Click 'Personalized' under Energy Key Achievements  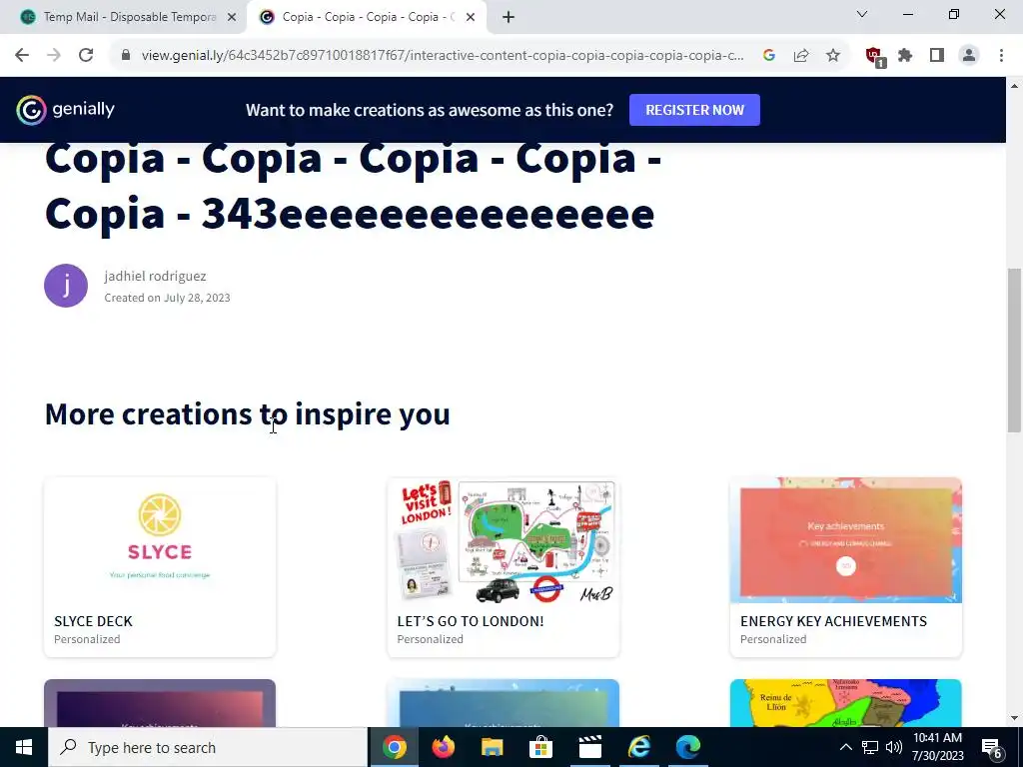[773, 639]
